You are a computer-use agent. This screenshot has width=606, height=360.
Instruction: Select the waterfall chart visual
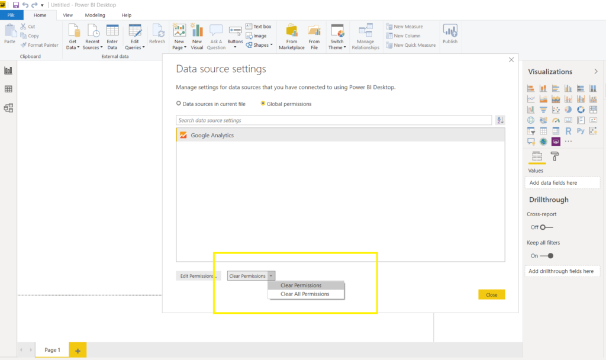(531, 110)
